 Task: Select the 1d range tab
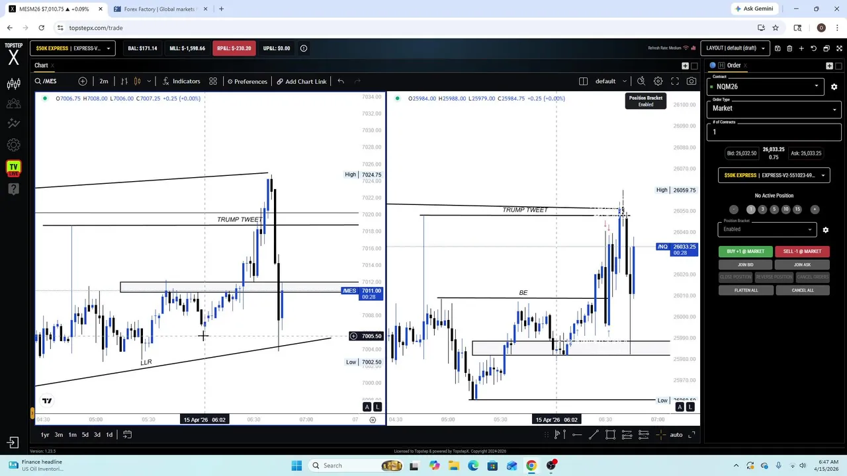109,435
